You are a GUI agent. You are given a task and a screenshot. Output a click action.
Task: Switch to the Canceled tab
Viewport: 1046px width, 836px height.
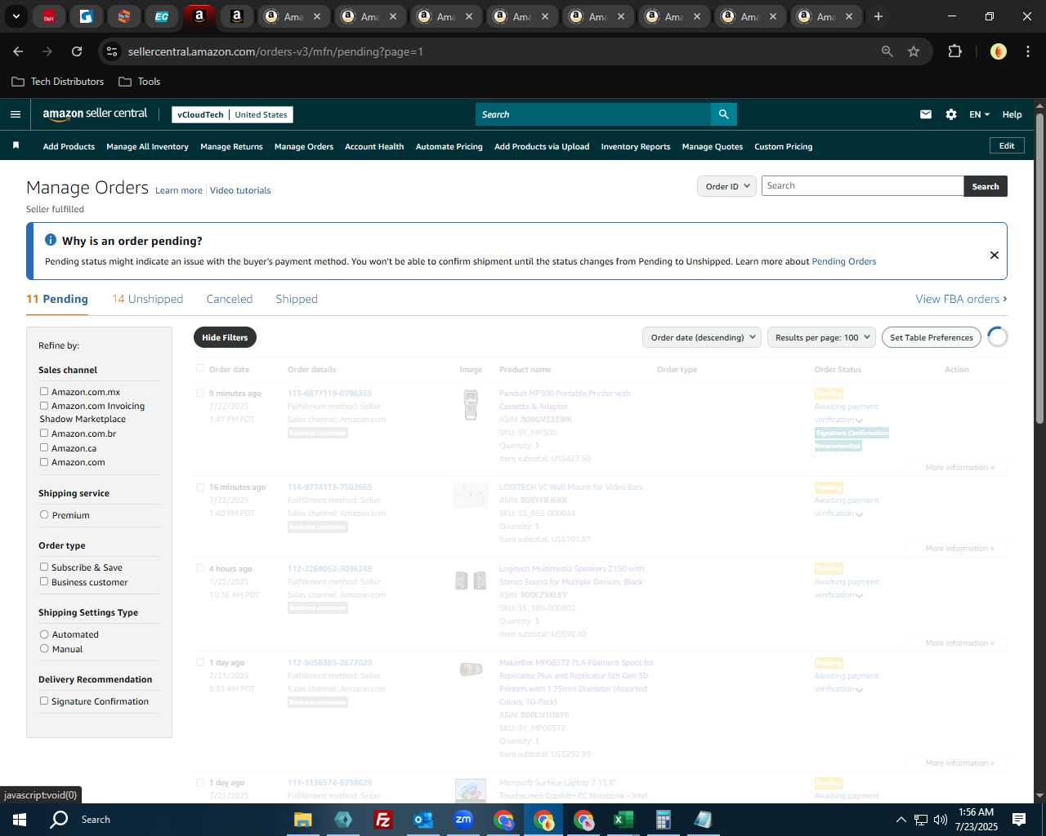(230, 299)
